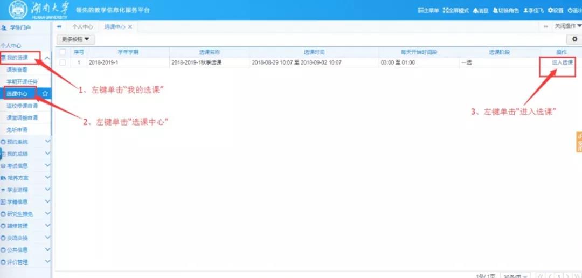Viewport: 582px width, 278px height.
Task: Expand the 考试信息 sidebar section
Action: pyautogui.click(x=47, y=165)
